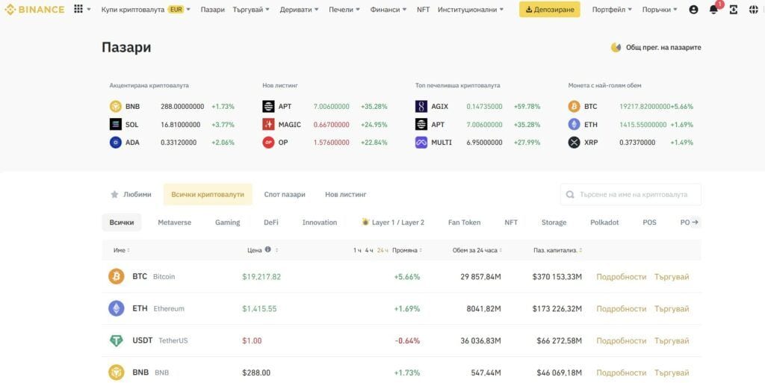Viewport: 765px width, 383px height.
Task: Open Подробности for USDT row
Action: click(x=621, y=341)
